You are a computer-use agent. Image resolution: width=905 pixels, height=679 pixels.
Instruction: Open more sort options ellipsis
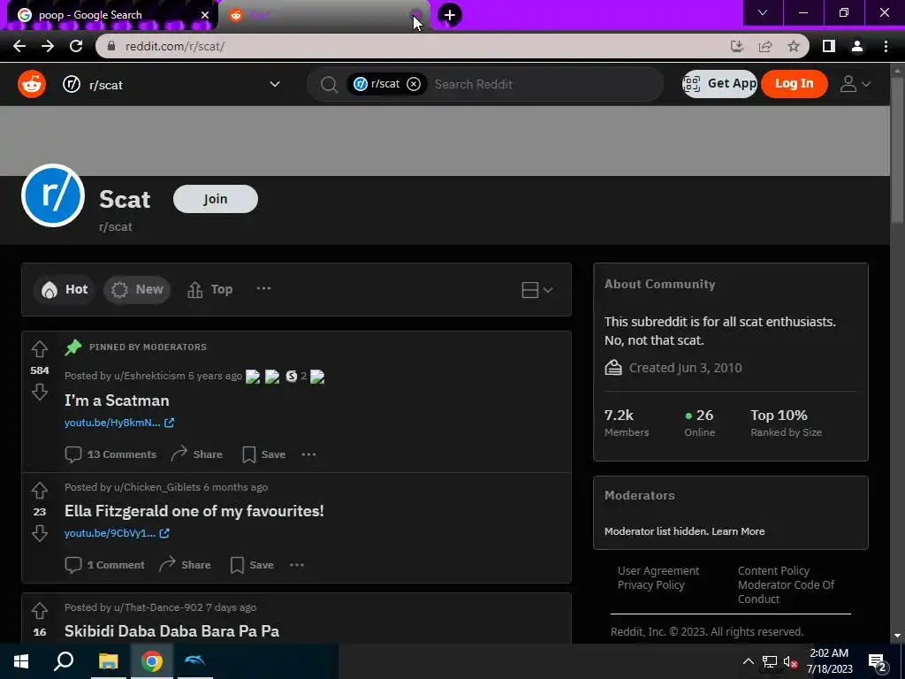point(263,289)
